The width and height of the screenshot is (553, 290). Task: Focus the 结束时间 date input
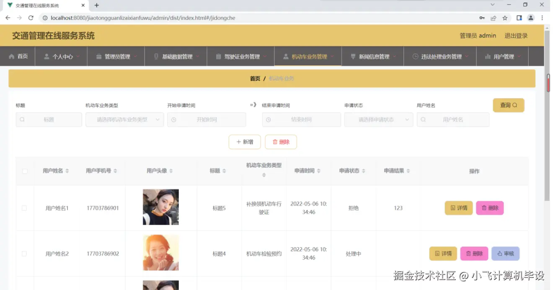(302, 119)
